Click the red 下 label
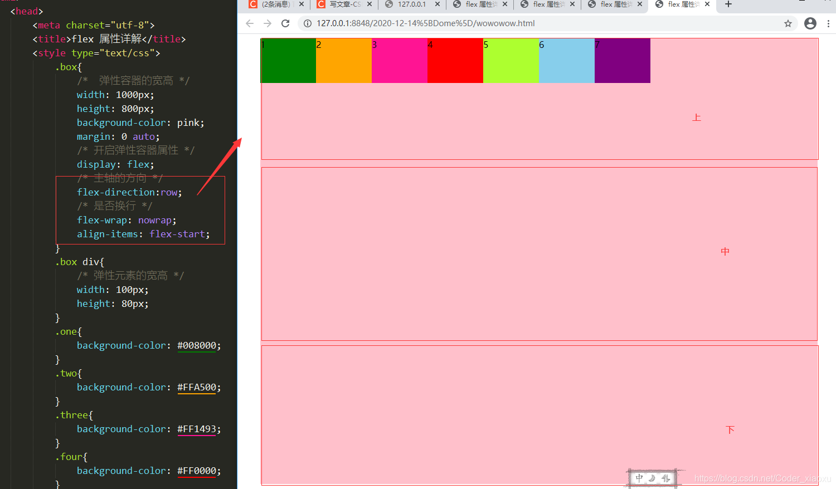This screenshot has width=836, height=489. tap(730, 429)
